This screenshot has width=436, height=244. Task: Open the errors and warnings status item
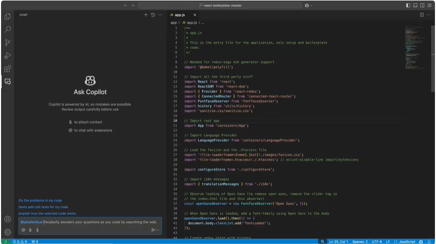tap(20, 241)
